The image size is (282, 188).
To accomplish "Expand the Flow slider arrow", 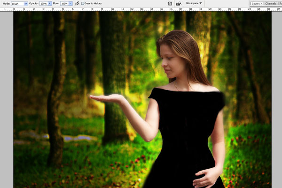I will [x=70, y=3].
